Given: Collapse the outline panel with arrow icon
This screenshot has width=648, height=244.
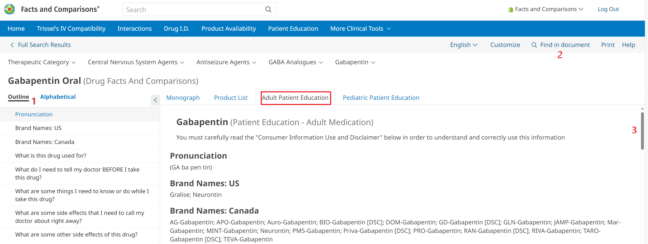Looking at the screenshot, I should pos(155,100).
